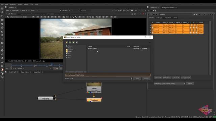Open the rgba channel layer dropdown
The height and width of the screenshot is (121, 216).
pos(8,10)
